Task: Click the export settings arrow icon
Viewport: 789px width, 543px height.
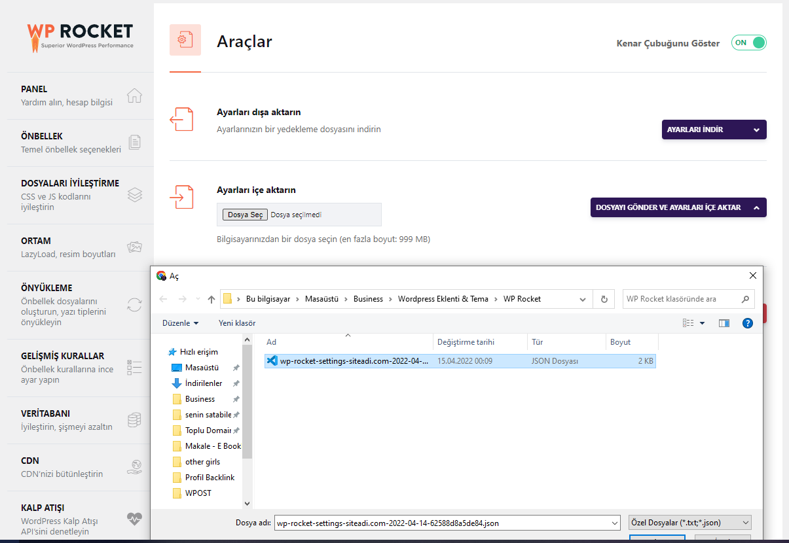Action: pos(181,120)
